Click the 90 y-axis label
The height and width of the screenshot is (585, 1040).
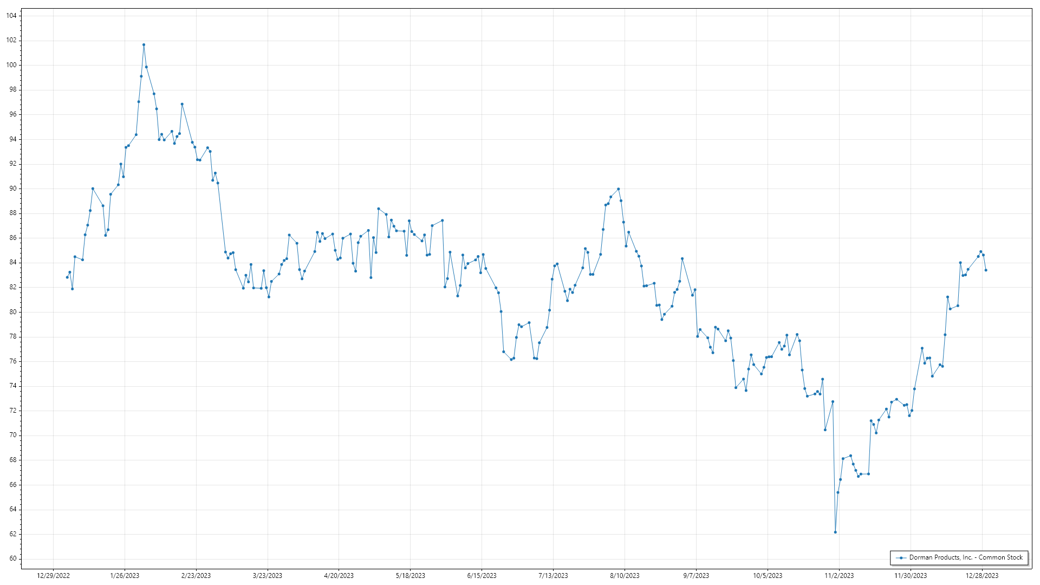click(12, 188)
